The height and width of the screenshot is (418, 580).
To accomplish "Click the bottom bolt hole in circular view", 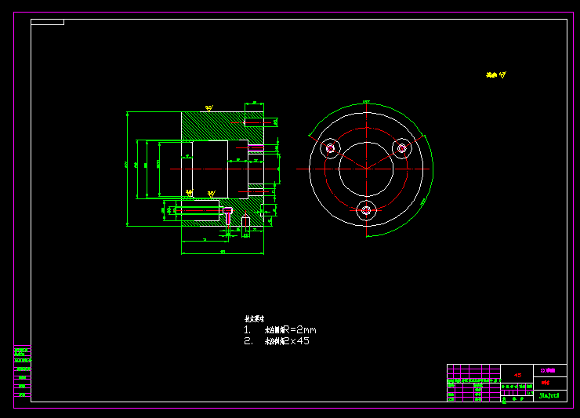I will click(366, 211).
